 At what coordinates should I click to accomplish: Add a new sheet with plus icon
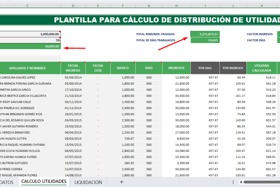pyautogui.click(x=121, y=182)
